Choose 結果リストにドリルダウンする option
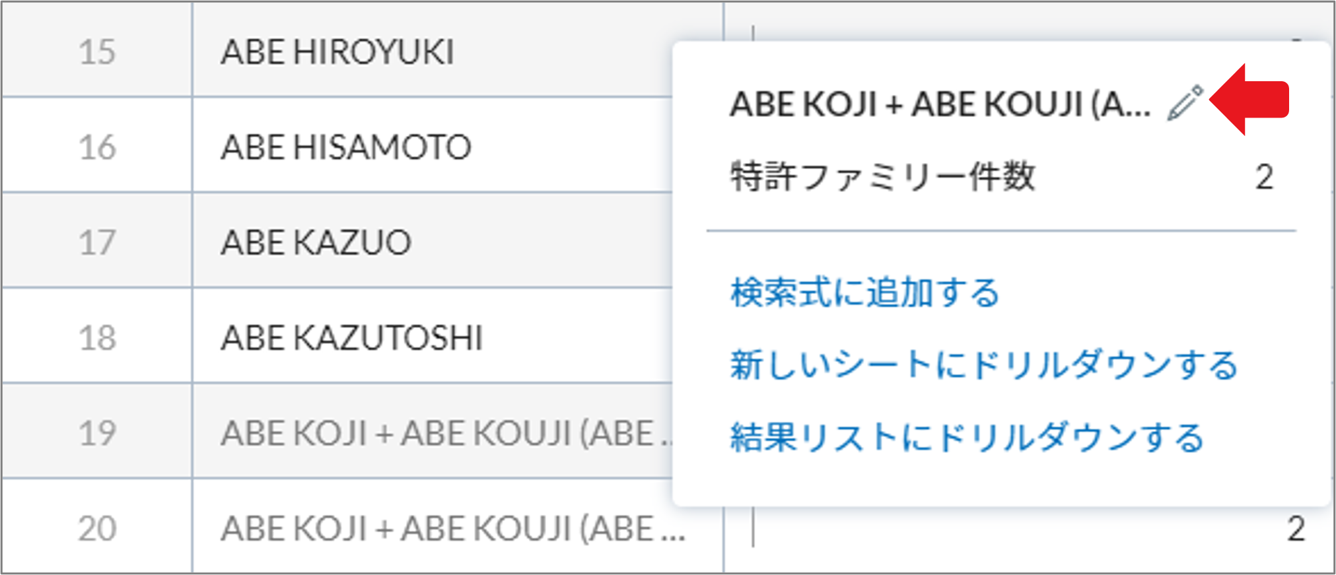Image resolution: width=1336 pixels, height=575 pixels. (967, 438)
